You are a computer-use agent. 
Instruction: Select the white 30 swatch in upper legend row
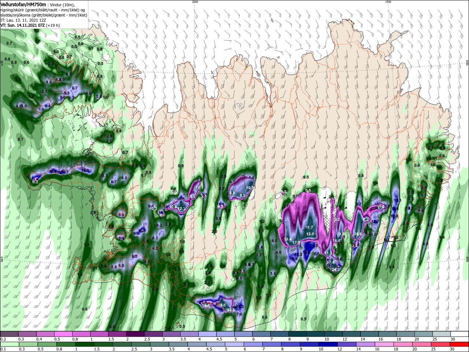tap(460, 334)
